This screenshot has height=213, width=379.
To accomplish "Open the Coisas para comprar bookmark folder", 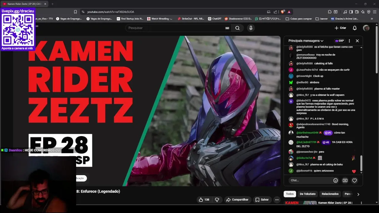I will 299,19.
